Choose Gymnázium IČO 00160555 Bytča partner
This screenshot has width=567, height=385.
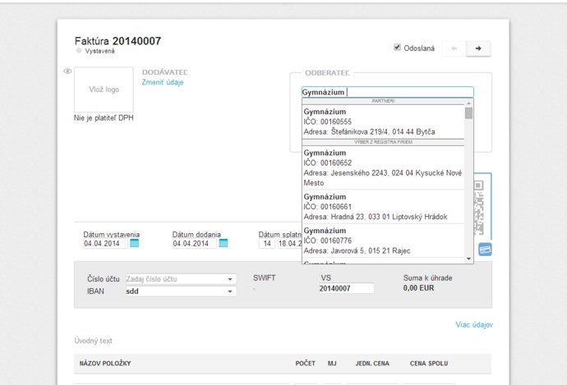[383, 121]
